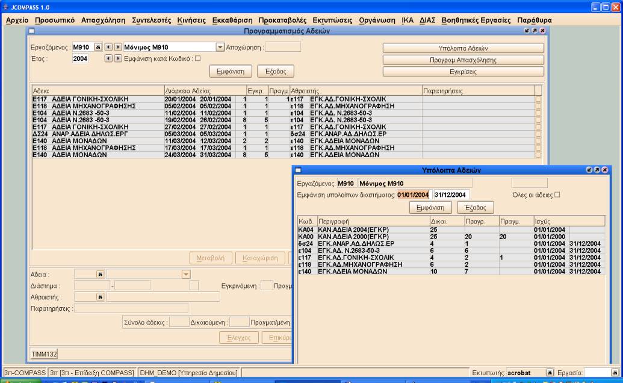Click Έξοδος in the Προγραμματισμός Αδειών window
Screen dimensions: 623x383
(275, 72)
